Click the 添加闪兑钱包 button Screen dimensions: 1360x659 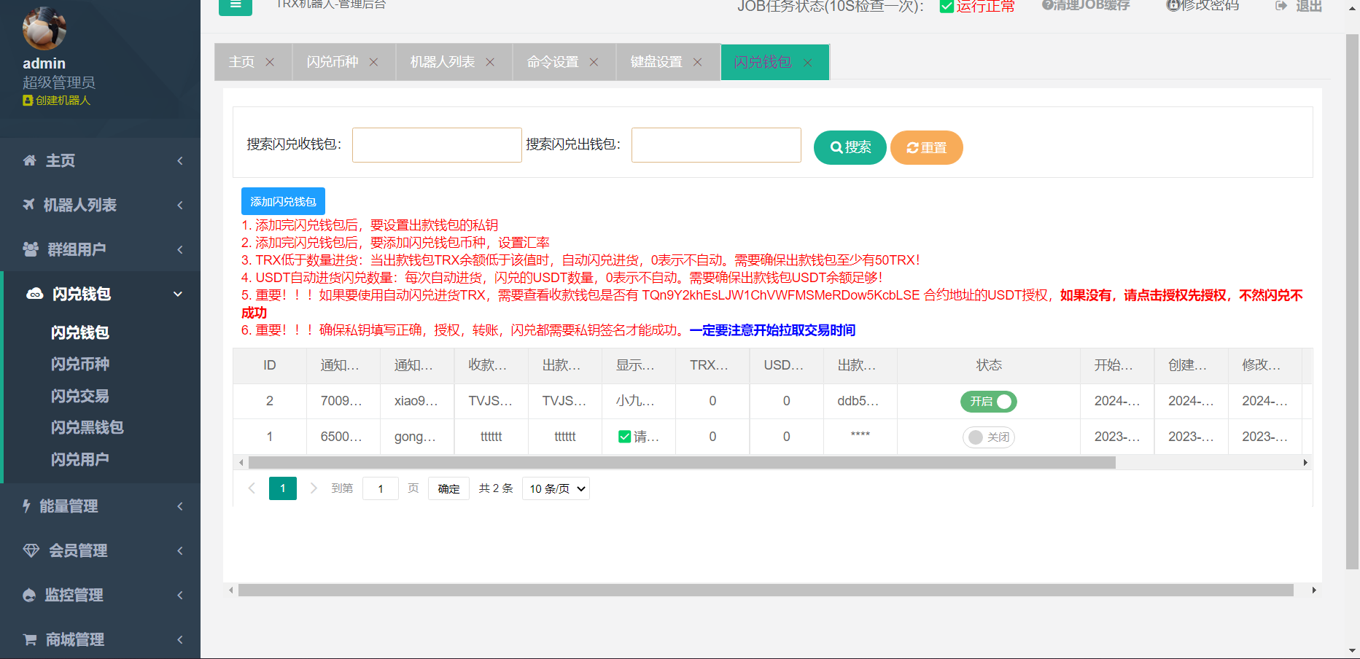click(283, 201)
